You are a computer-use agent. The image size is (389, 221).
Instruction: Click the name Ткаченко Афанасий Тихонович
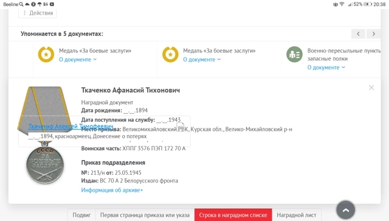131,90
